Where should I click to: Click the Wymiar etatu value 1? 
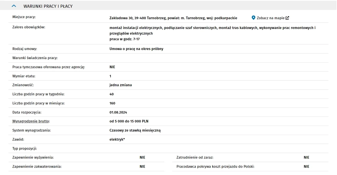pyautogui.click(x=110, y=76)
